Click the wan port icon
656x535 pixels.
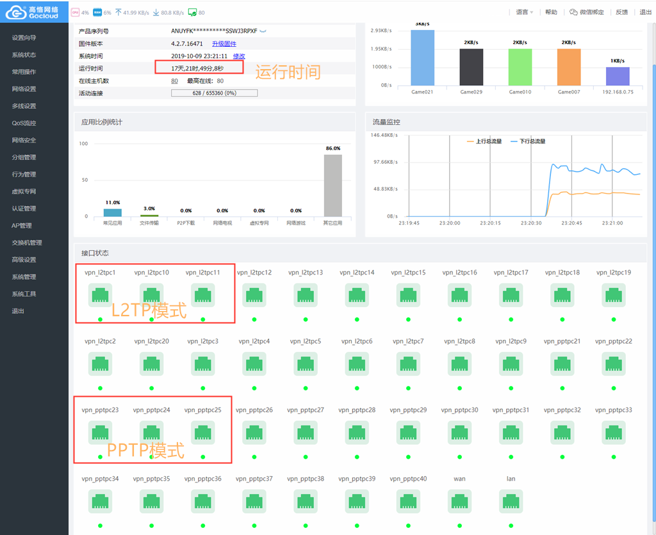(459, 501)
